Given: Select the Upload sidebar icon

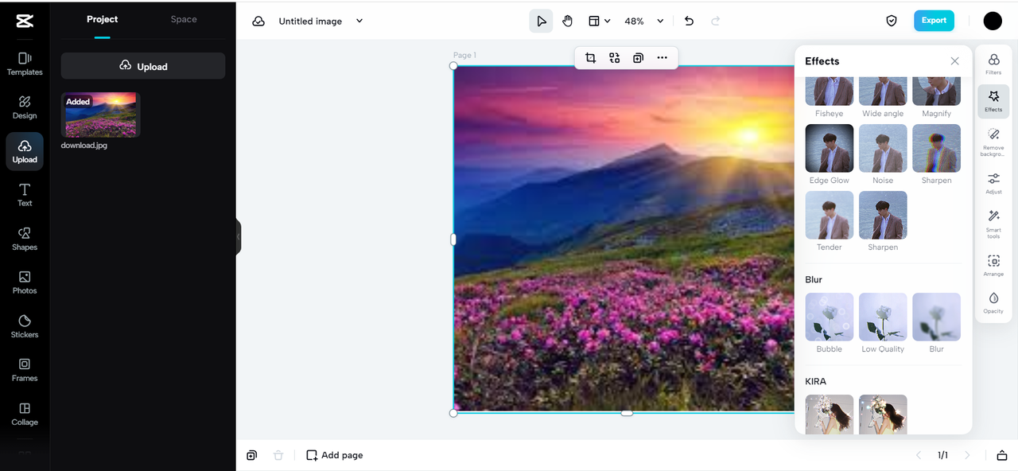Looking at the screenshot, I should coord(25,151).
